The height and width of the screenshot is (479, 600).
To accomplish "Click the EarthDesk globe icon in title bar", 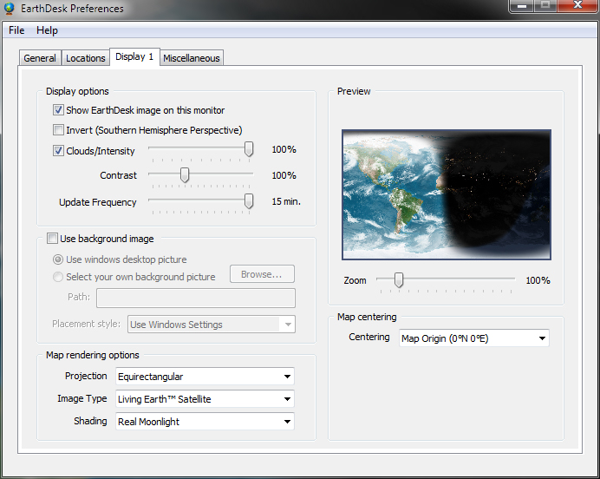I will [x=9, y=9].
